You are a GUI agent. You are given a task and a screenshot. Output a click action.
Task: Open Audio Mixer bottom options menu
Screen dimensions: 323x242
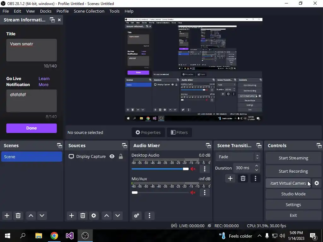pyautogui.click(x=150, y=216)
